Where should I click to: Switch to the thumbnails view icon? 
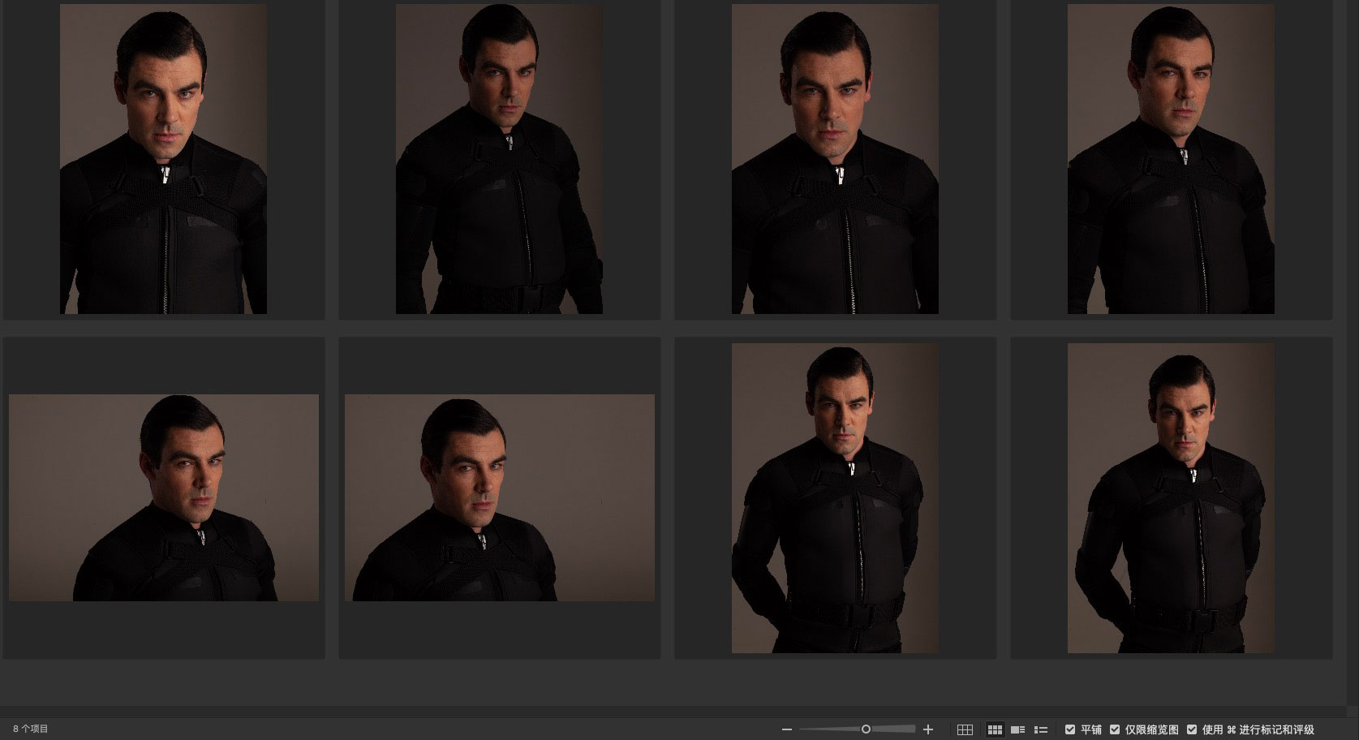(x=995, y=729)
